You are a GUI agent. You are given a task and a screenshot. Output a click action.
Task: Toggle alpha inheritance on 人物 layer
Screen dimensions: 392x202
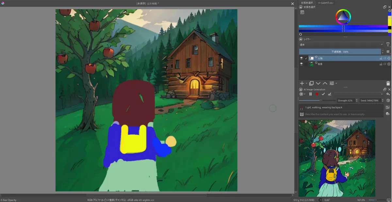coord(385,58)
